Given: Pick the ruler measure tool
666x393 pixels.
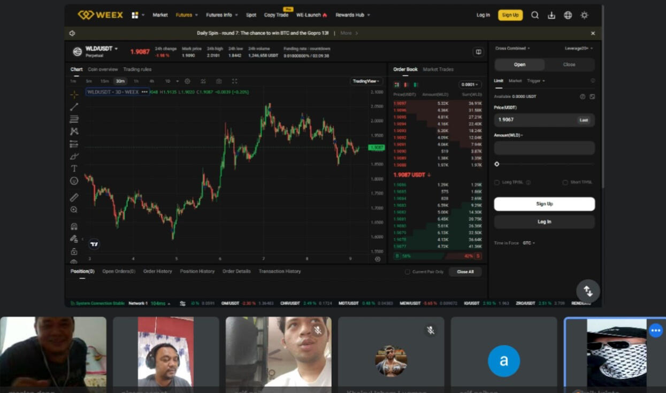Looking at the screenshot, I should click(x=74, y=197).
